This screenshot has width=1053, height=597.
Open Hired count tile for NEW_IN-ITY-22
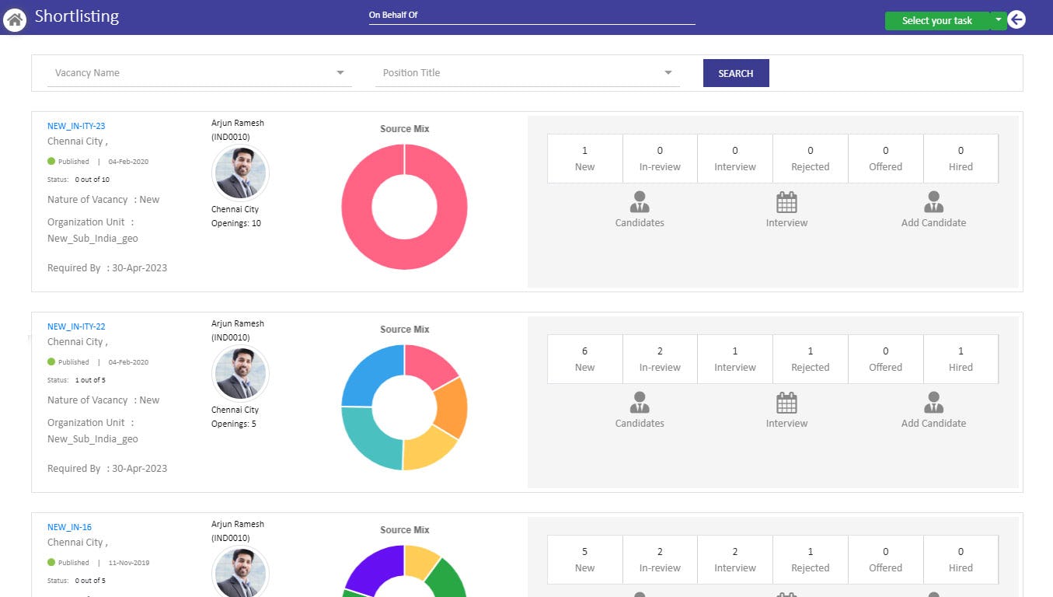click(961, 359)
